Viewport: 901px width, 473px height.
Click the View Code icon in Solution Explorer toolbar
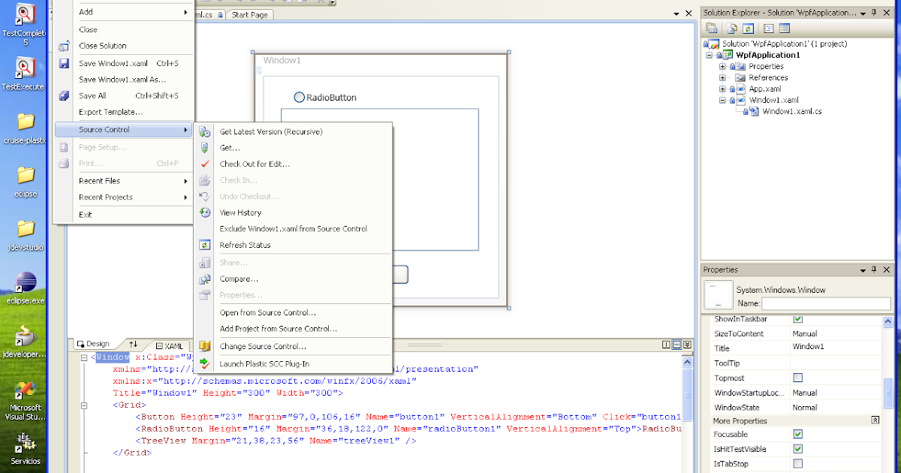coord(767,28)
